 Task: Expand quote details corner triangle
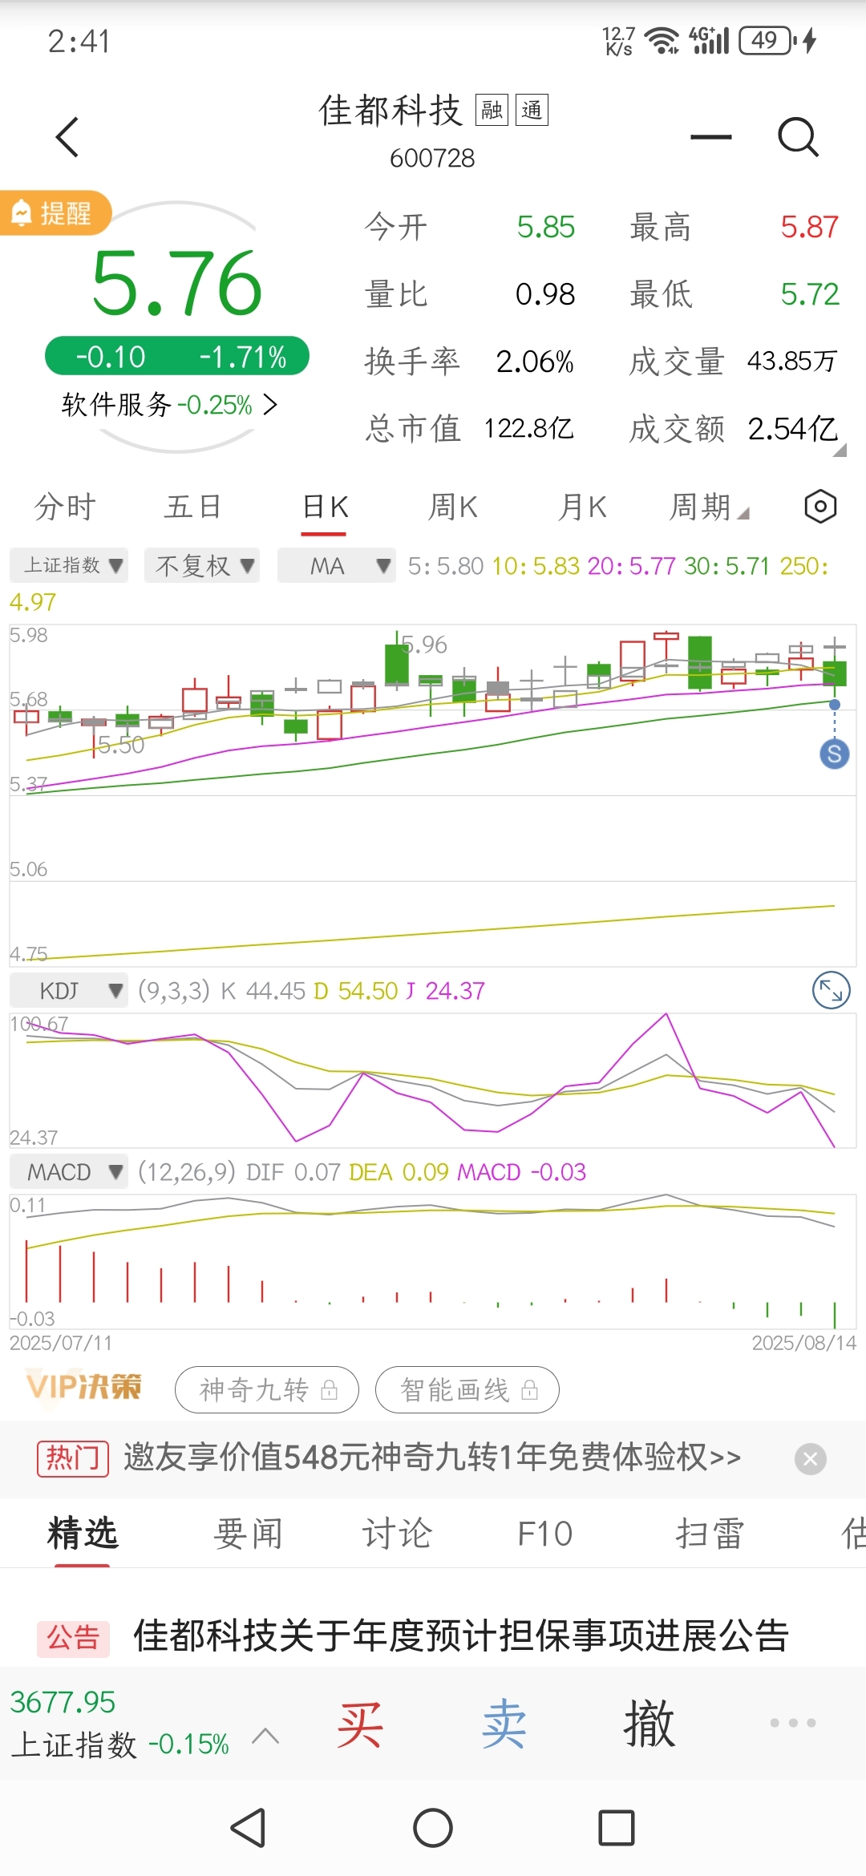point(840,451)
